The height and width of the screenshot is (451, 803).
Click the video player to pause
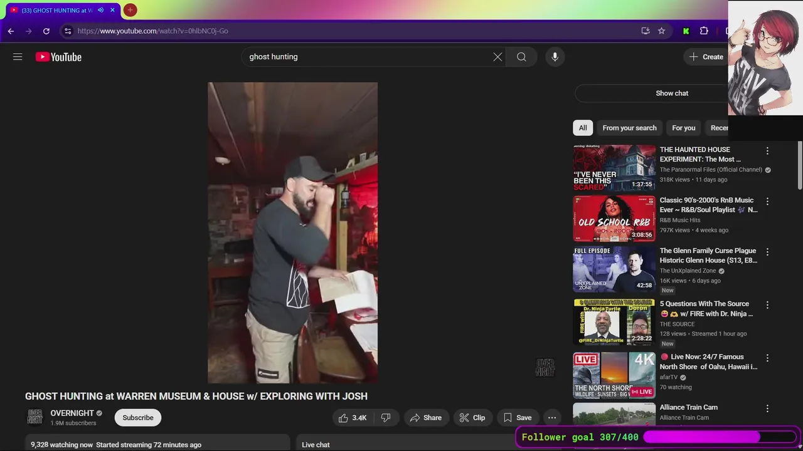coord(292,232)
